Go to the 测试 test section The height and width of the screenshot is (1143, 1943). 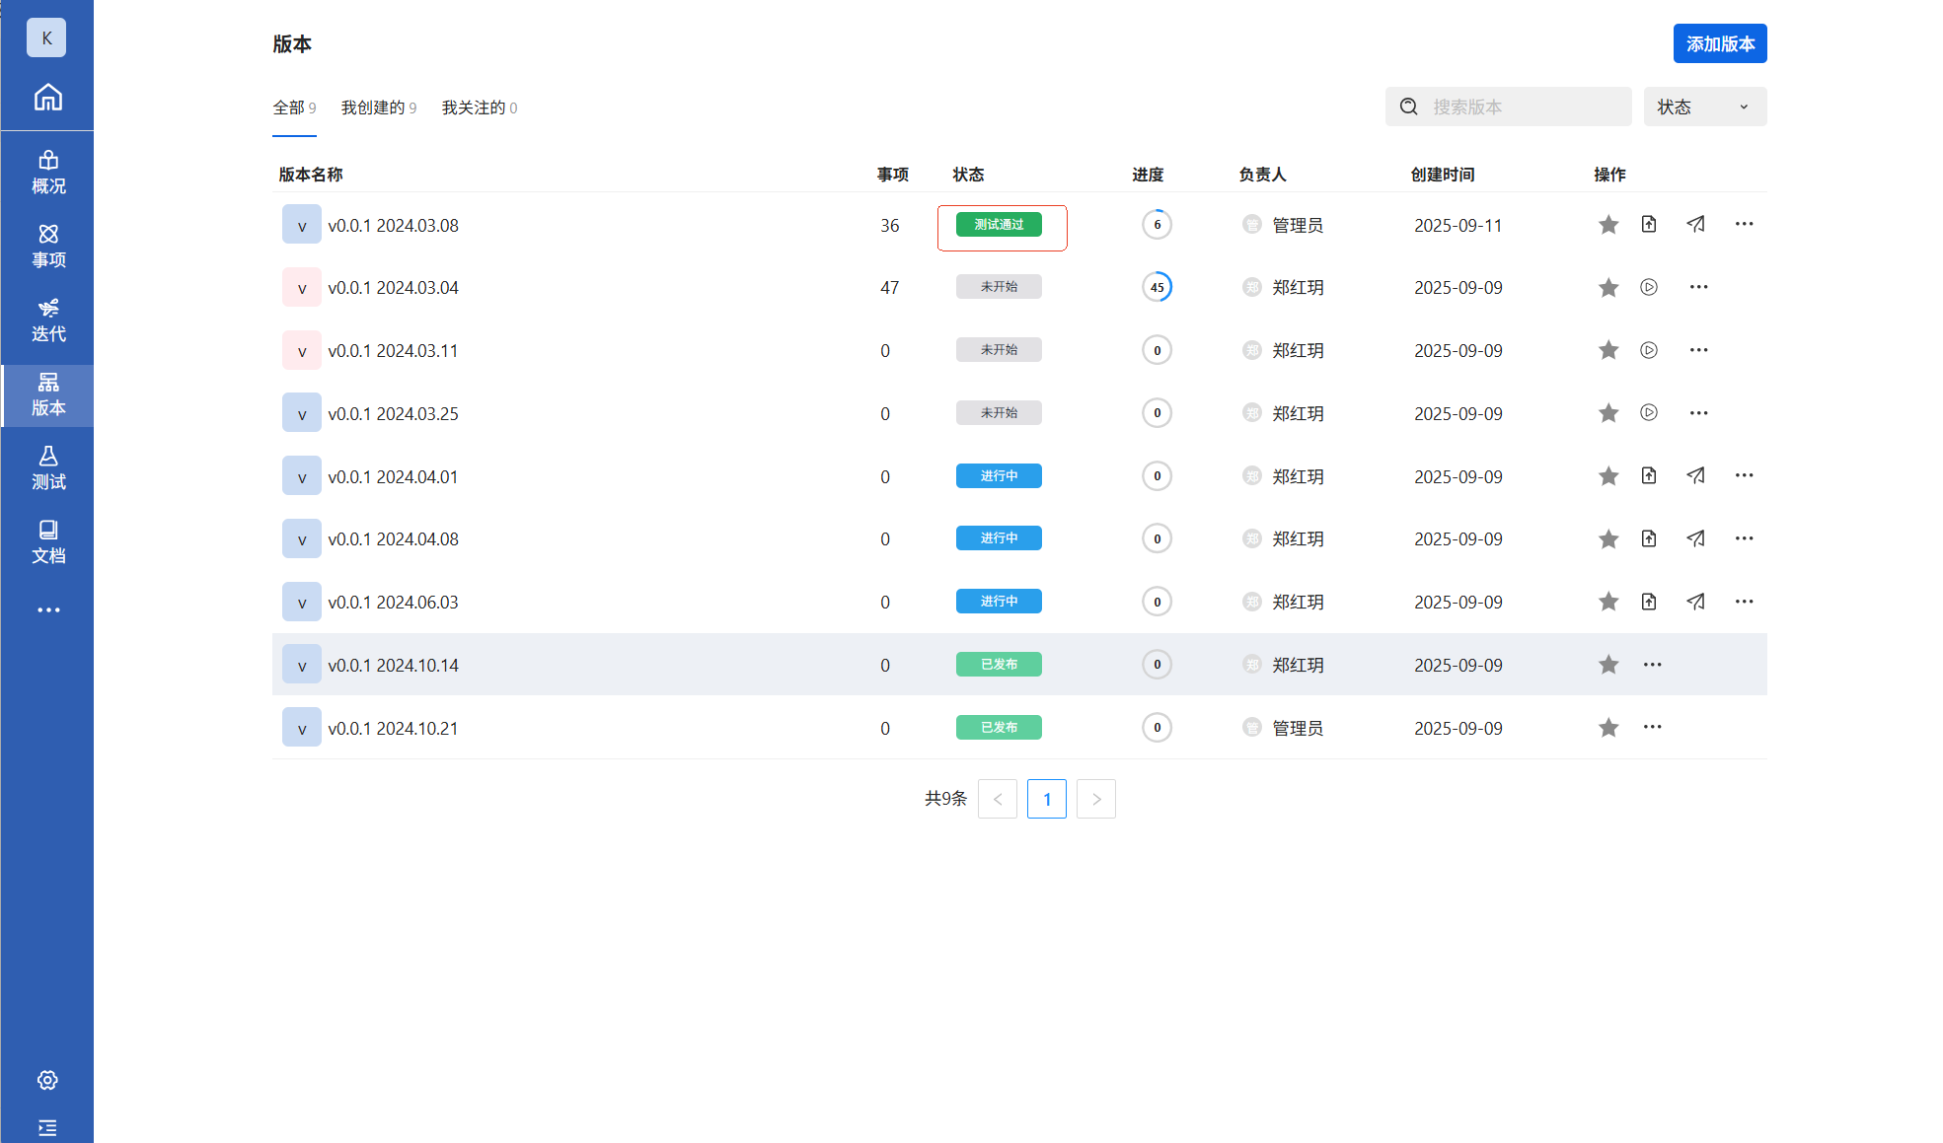pos(47,468)
